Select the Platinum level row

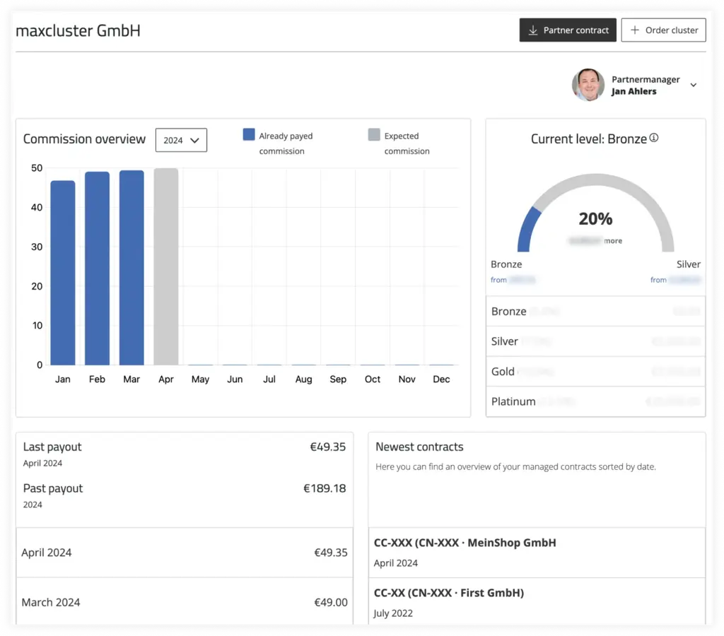point(595,401)
